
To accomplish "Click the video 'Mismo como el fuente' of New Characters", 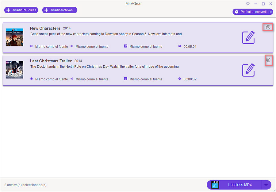I will pyautogui.click(x=52, y=47).
